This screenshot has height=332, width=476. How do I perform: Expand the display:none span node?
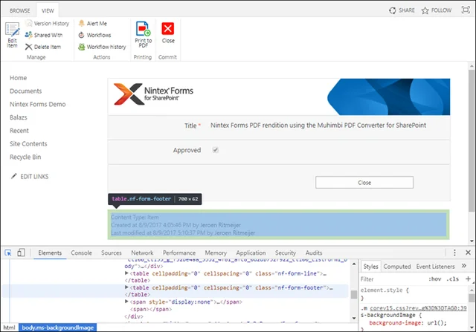126,302
